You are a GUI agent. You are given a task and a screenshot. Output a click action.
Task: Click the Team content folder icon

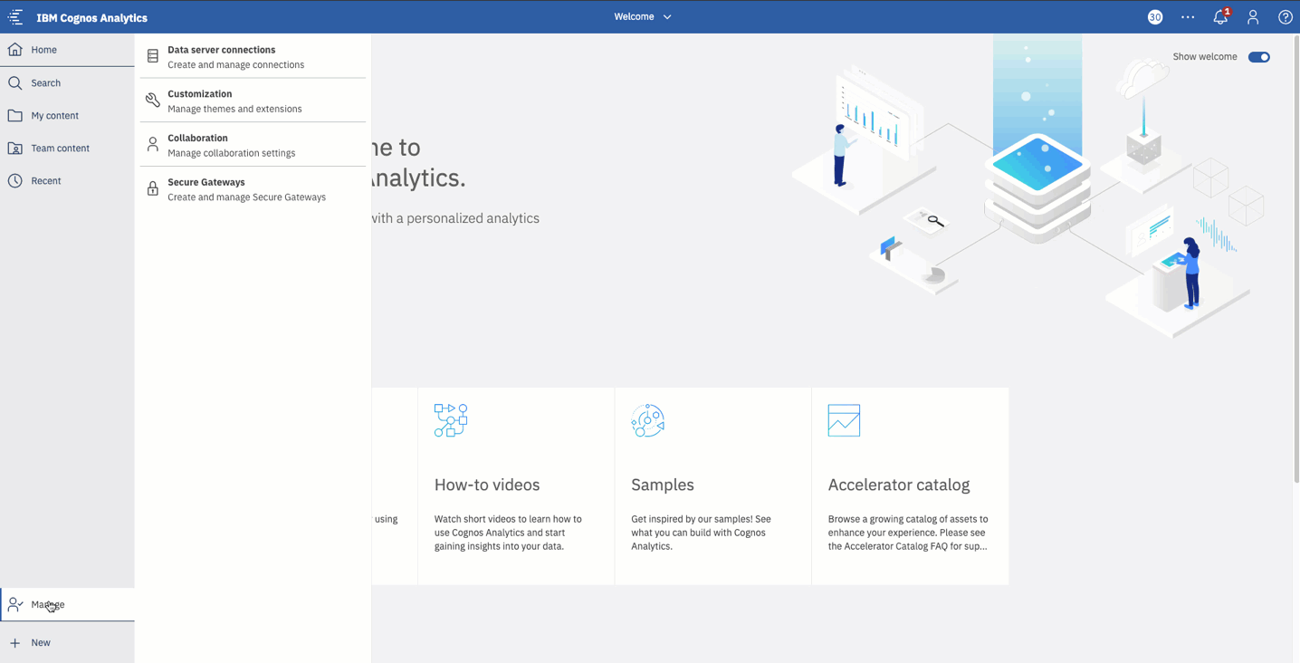click(x=15, y=148)
